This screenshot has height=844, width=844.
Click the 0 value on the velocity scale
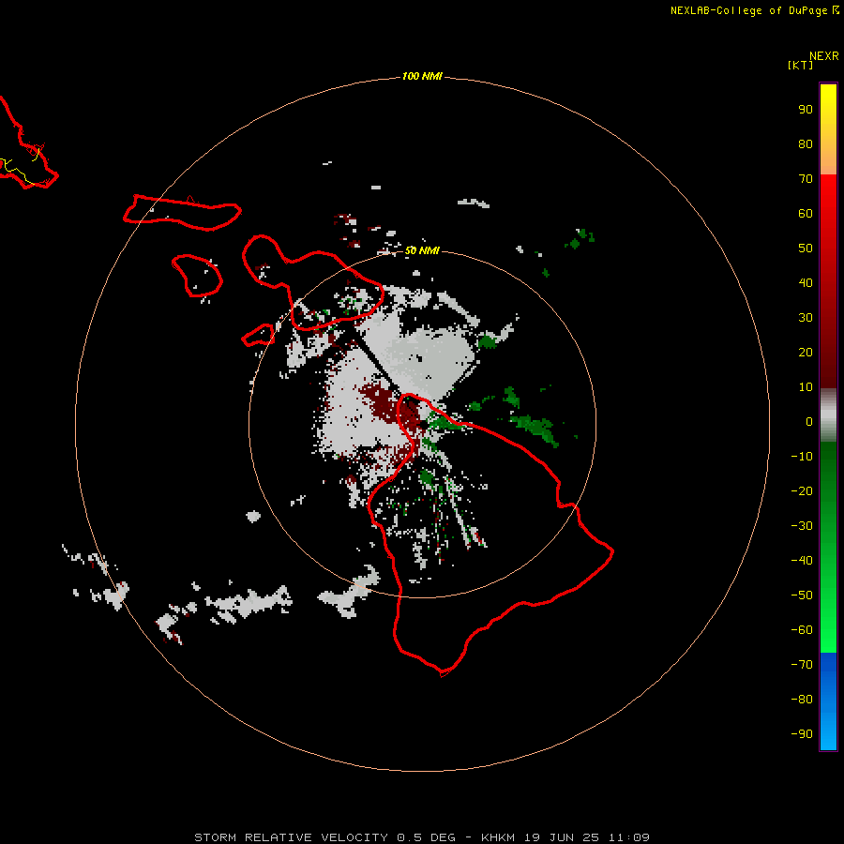pyautogui.click(x=809, y=421)
